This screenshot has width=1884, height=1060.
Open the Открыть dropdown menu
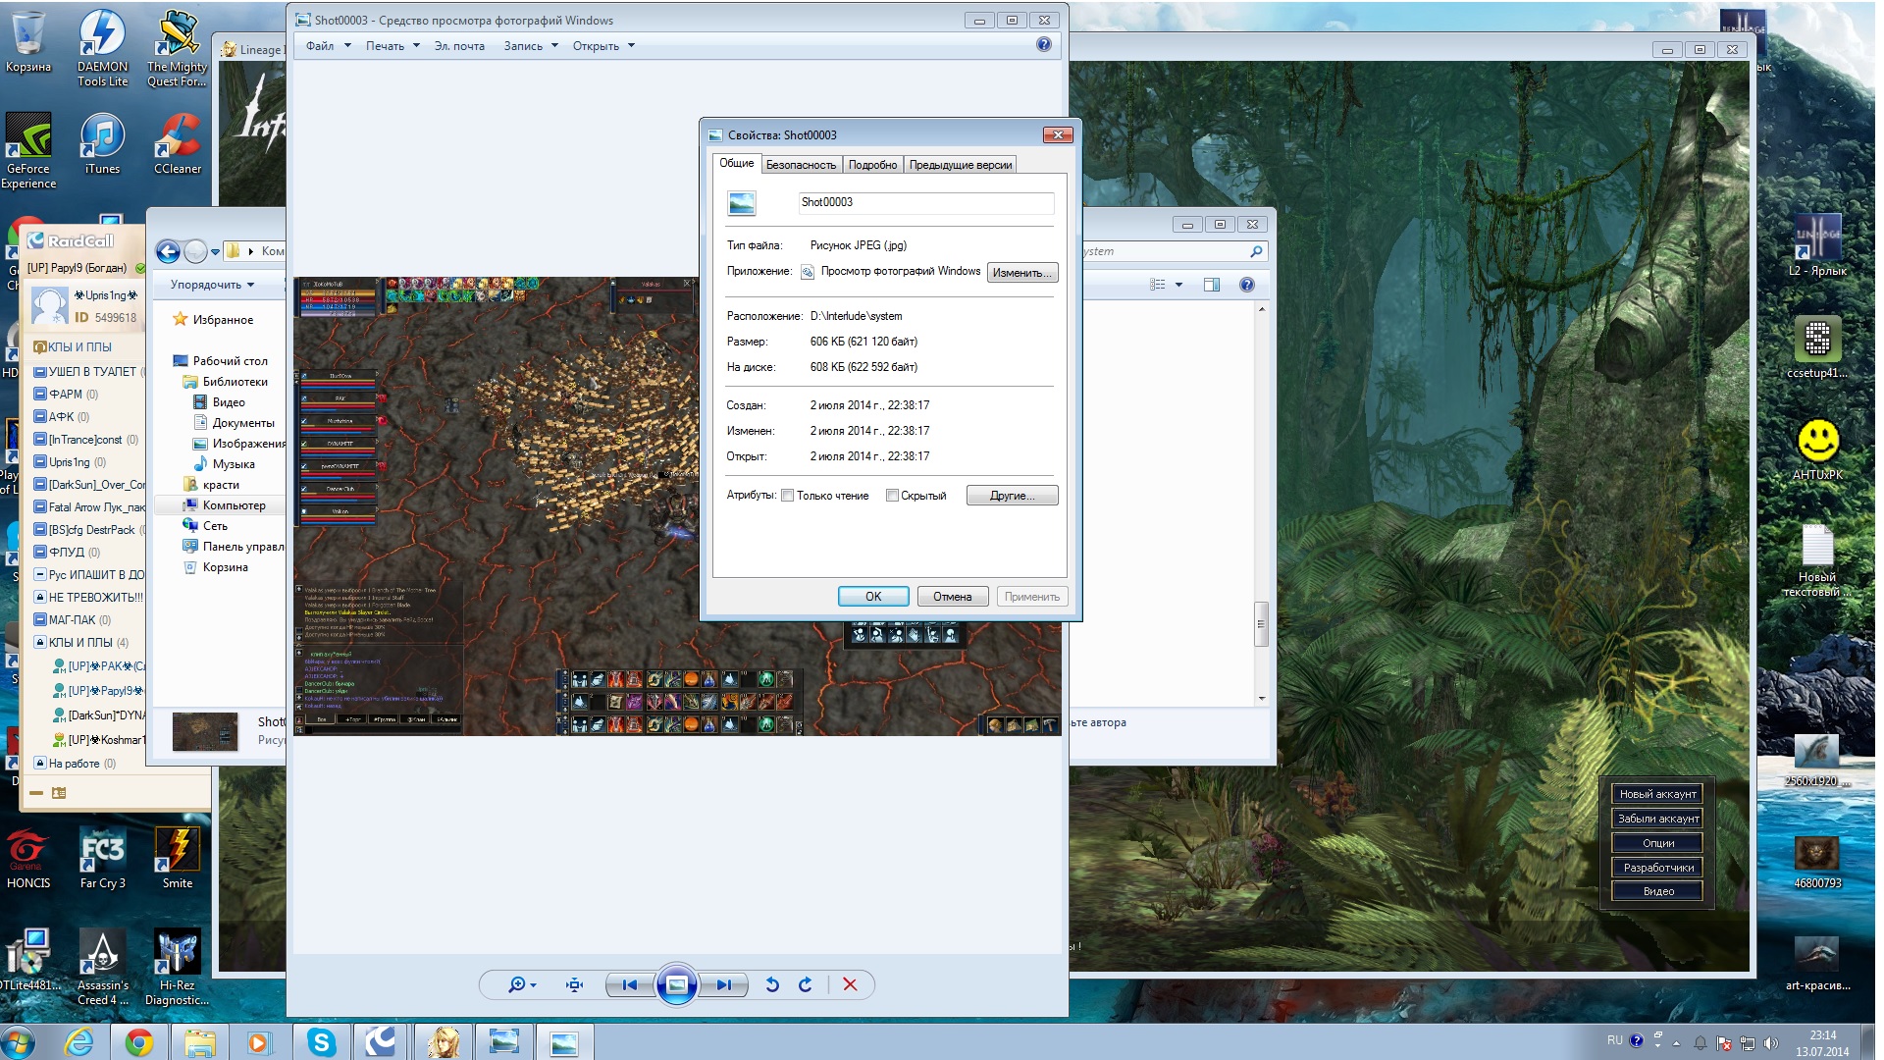pyautogui.click(x=603, y=46)
